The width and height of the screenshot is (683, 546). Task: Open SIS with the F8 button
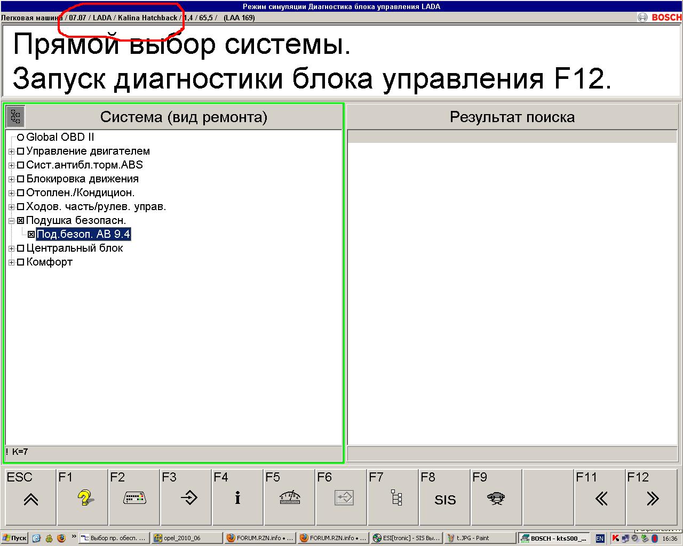pos(444,498)
